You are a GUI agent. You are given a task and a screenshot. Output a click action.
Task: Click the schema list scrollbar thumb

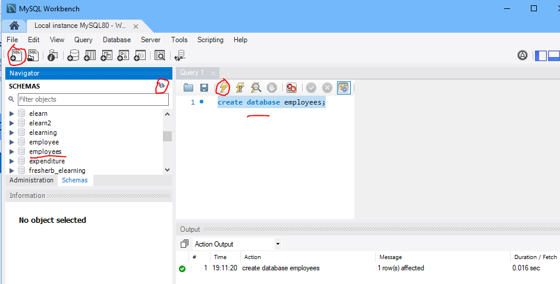click(x=167, y=136)
